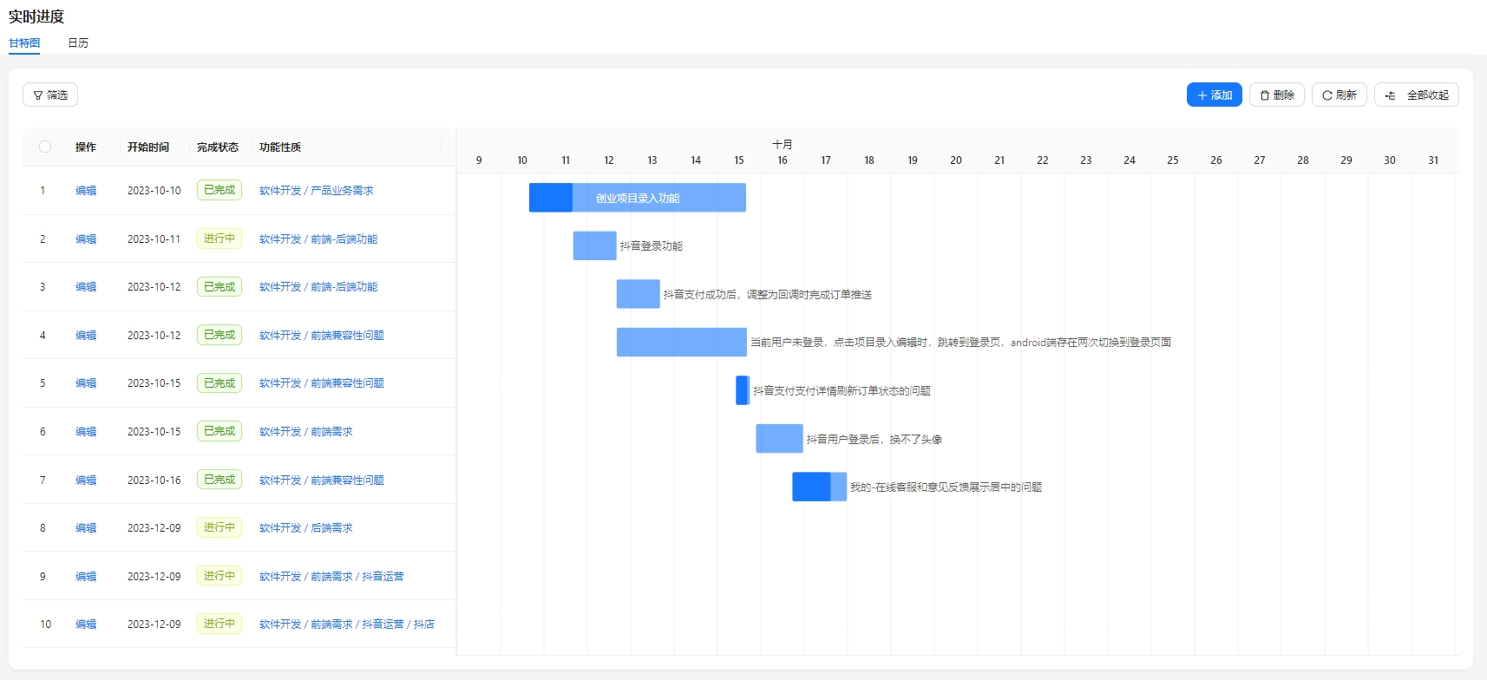The height and width of the screenshot is (680, 1487).
Task: Select the 抖音用户登录后 task bar
Action: point(779,439)
